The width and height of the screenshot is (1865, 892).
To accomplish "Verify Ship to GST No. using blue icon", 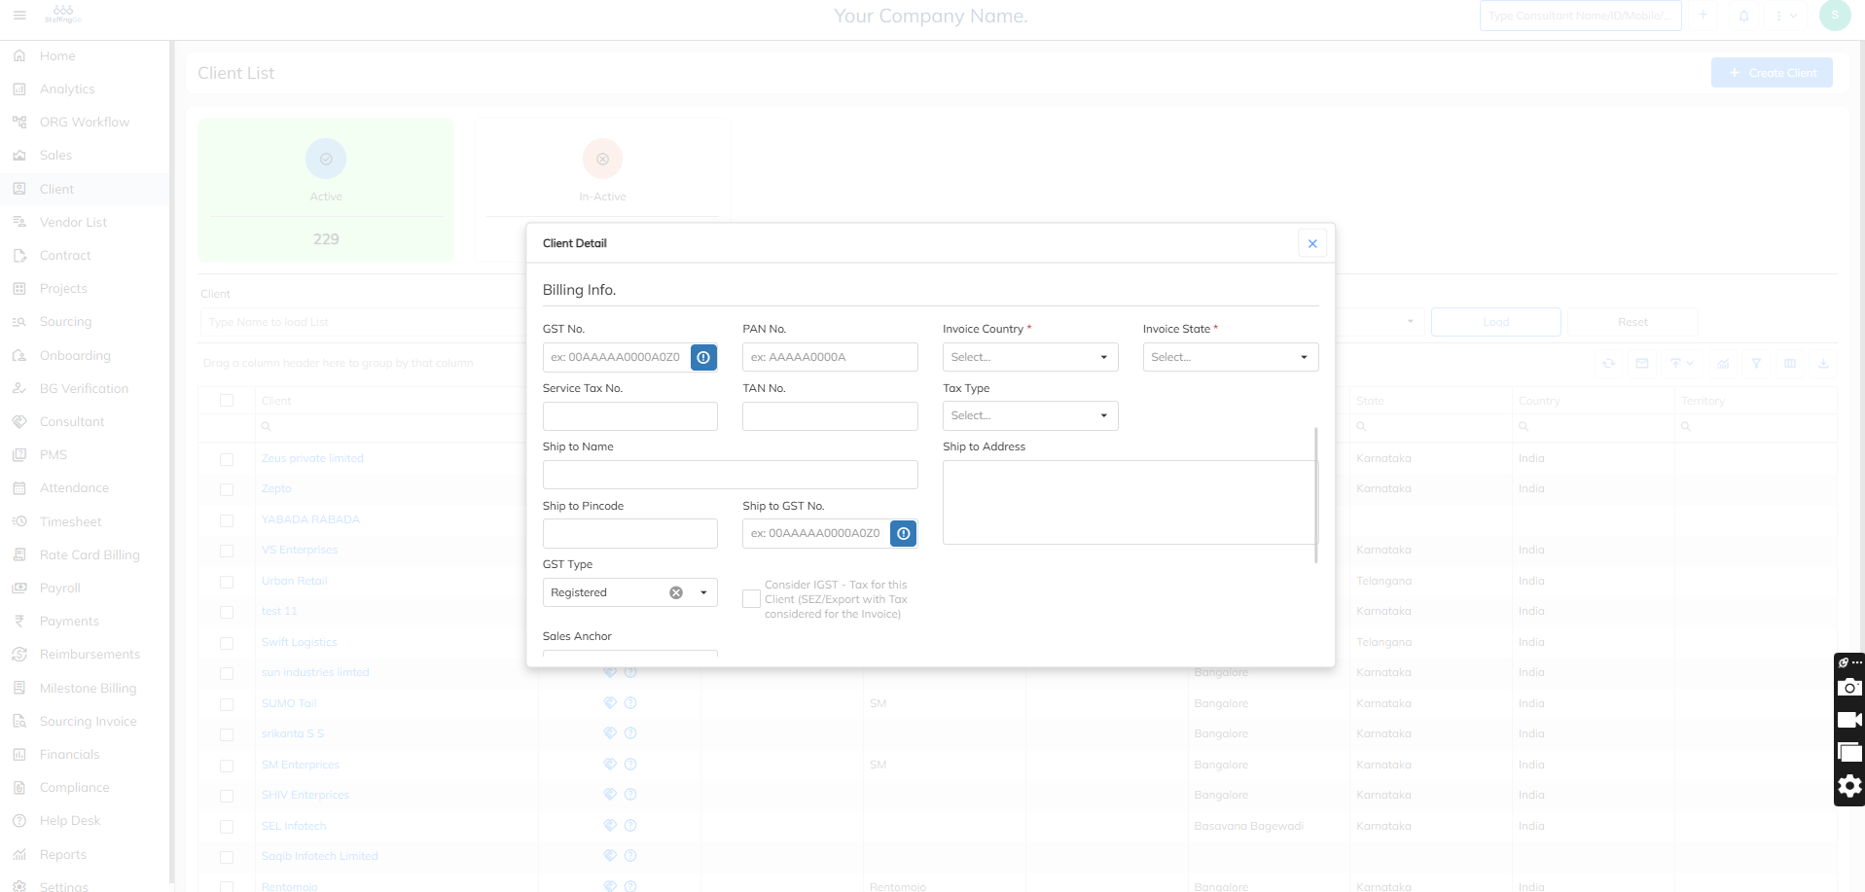I will (x=903, y=533).
